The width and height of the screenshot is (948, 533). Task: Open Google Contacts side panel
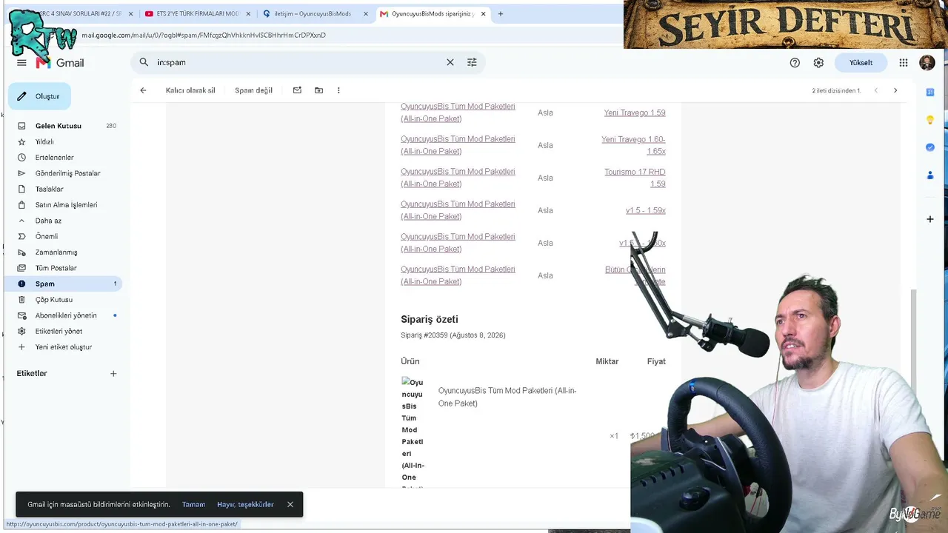(x=930, y=175)
